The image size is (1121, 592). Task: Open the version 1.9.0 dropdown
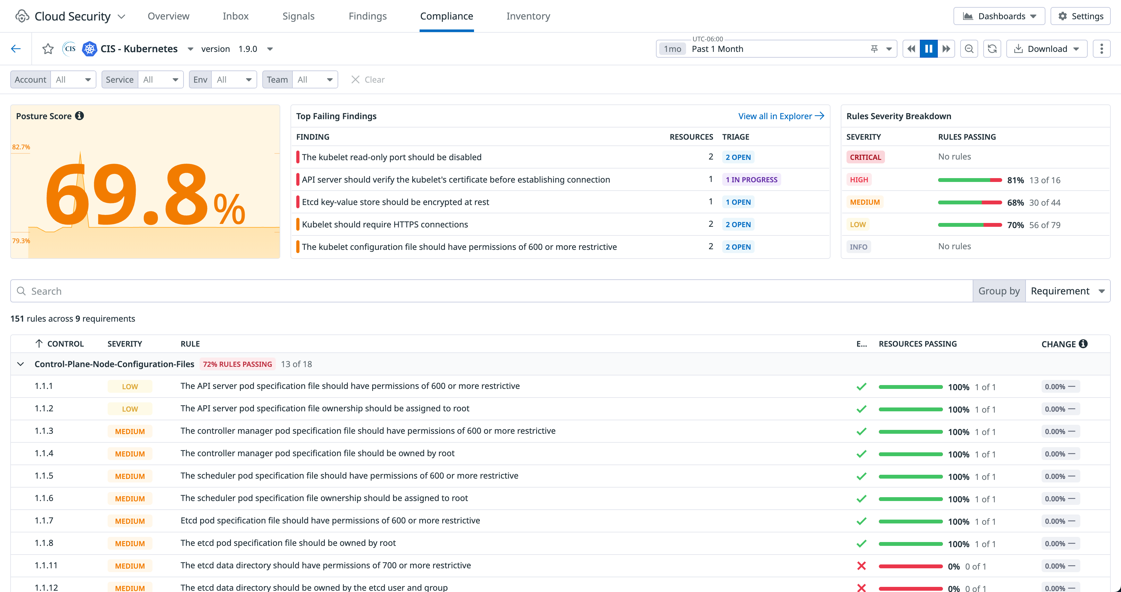[x=270, y=49]
